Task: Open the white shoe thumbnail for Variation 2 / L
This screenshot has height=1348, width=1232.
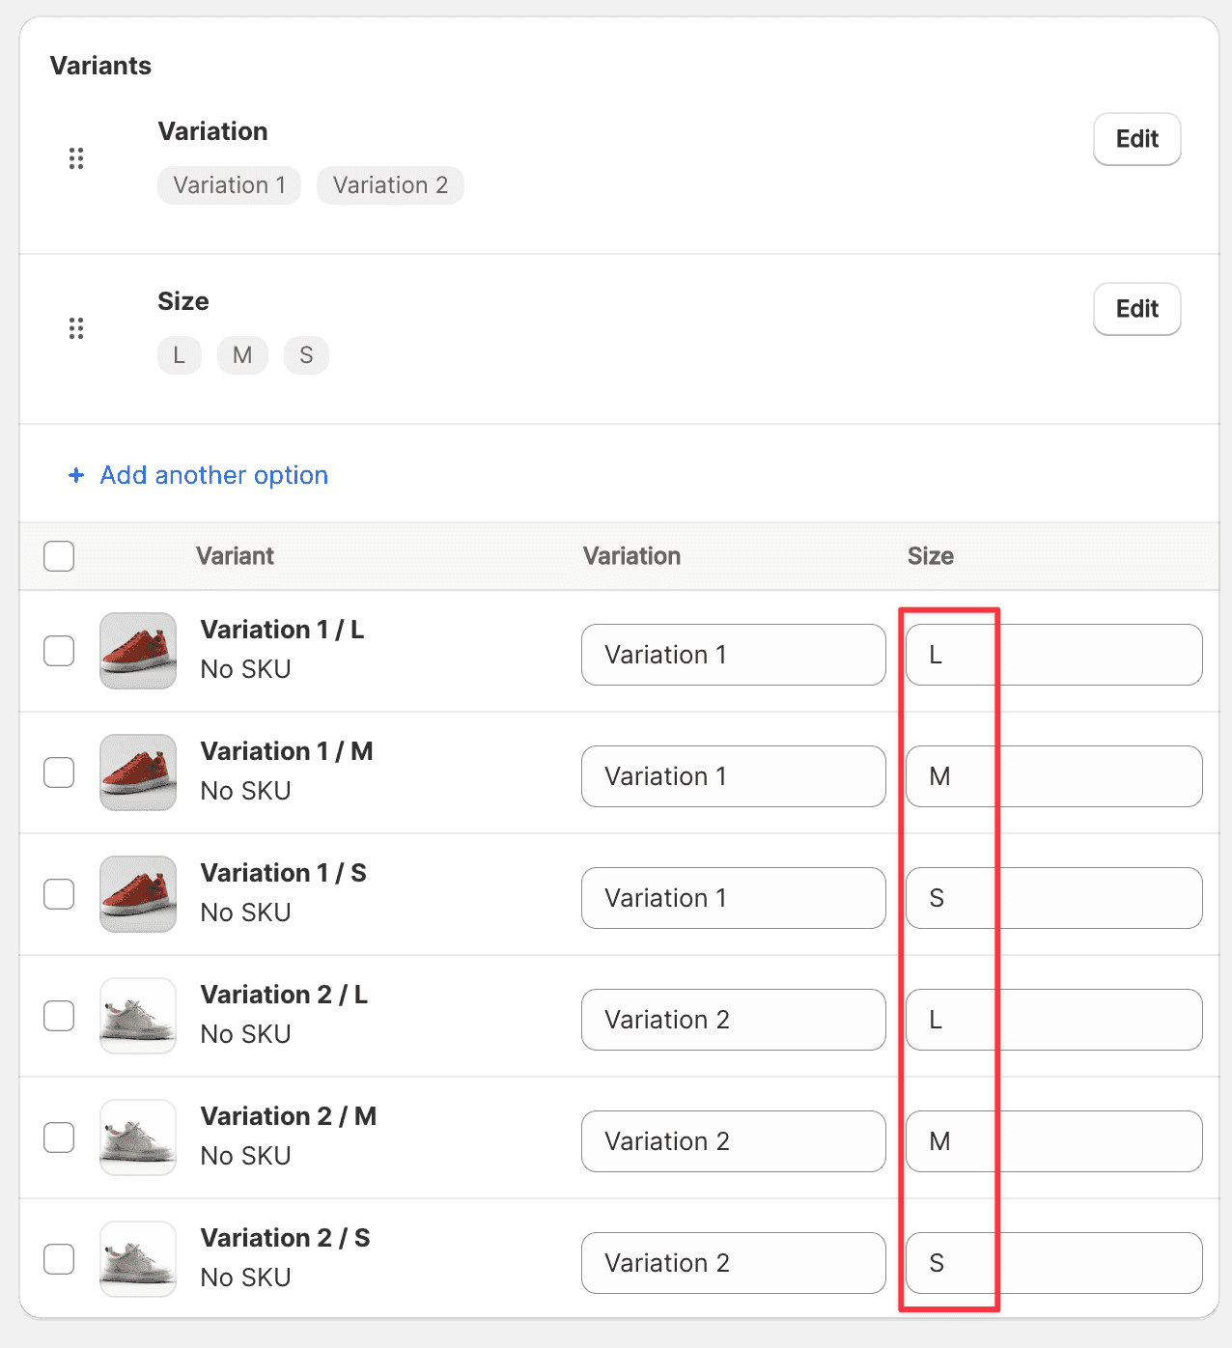Action: pos(138,1016)
